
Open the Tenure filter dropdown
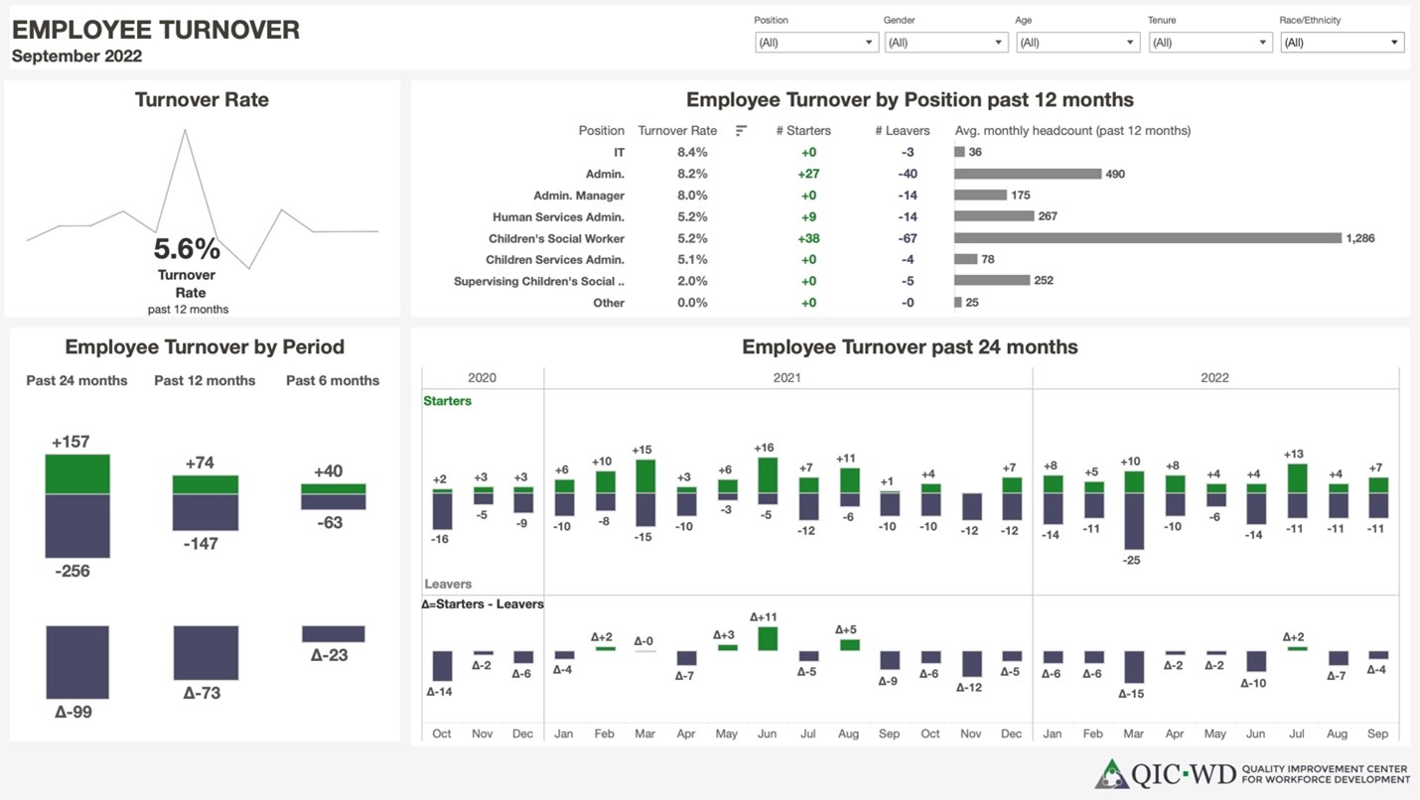(x=1210, y=43)
